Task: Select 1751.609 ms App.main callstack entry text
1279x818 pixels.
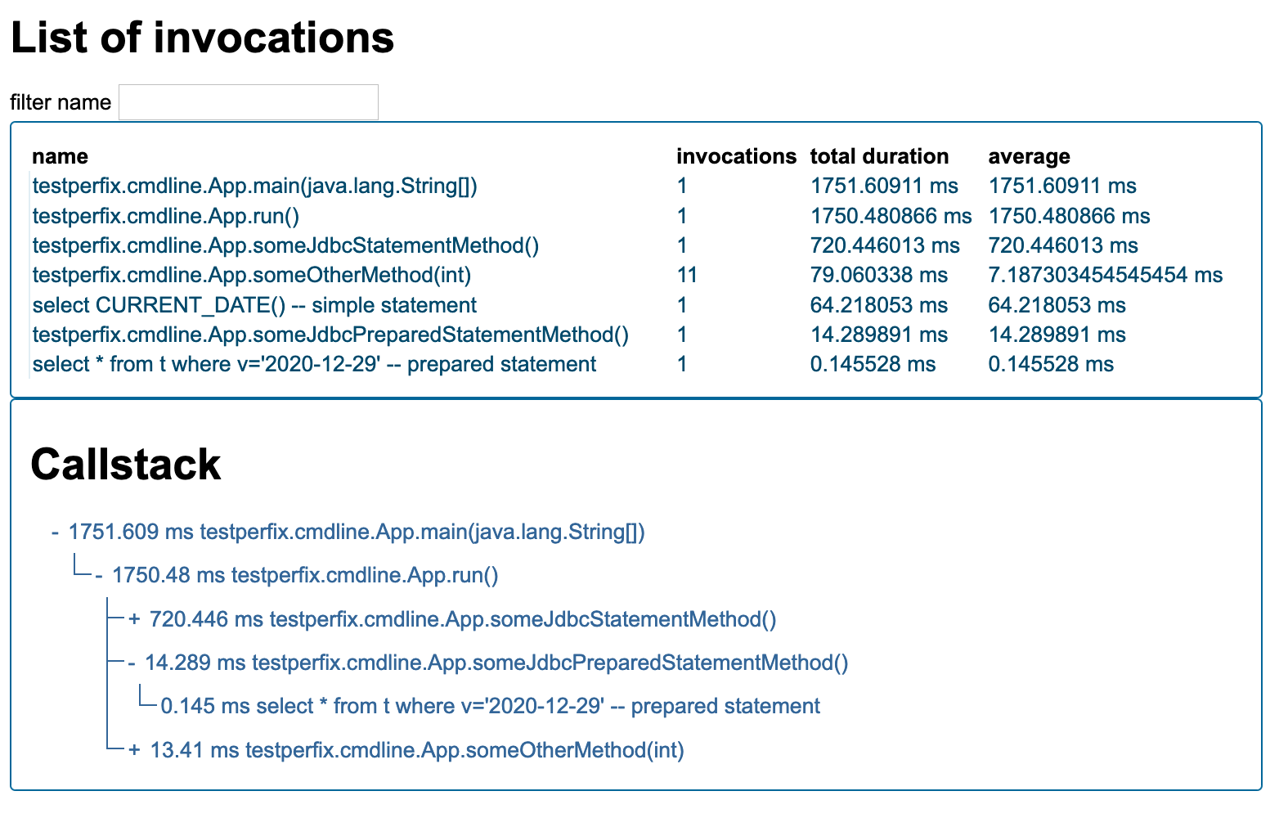Action: (357, 533)
